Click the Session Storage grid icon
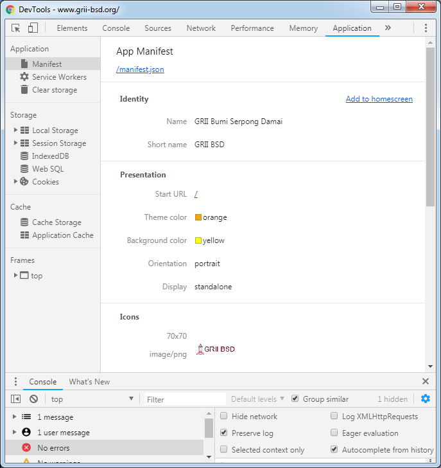 25,143
